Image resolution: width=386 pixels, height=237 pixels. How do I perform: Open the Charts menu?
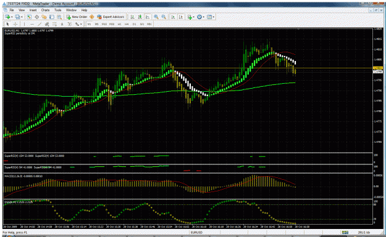45,10
